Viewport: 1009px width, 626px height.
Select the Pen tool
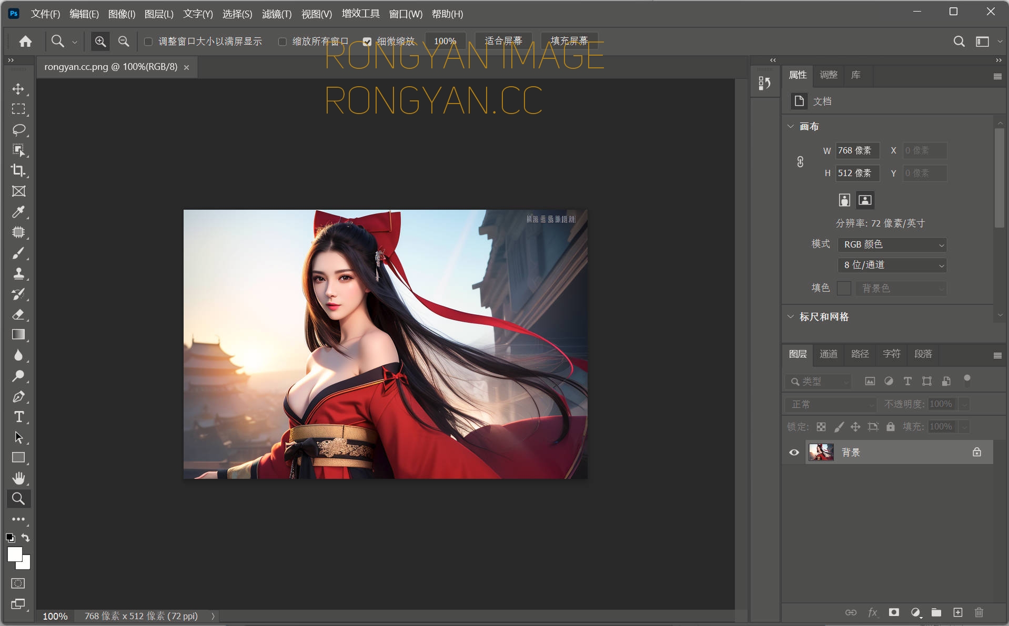[18, 396]
